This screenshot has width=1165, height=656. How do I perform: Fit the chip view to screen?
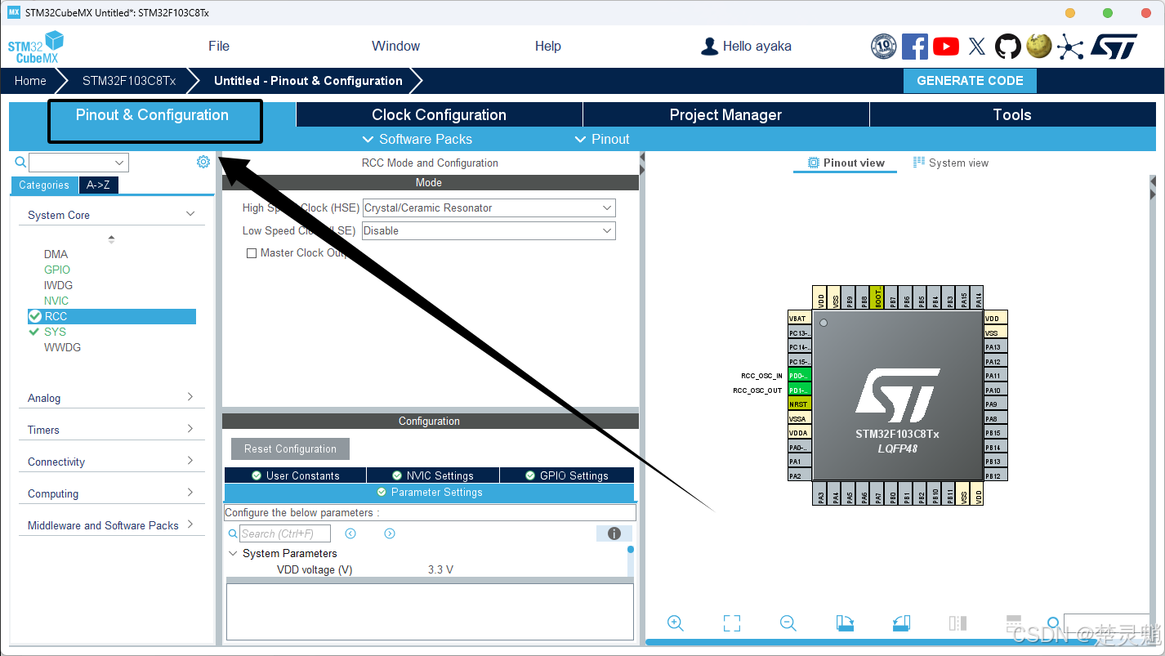tap(732, 623)
